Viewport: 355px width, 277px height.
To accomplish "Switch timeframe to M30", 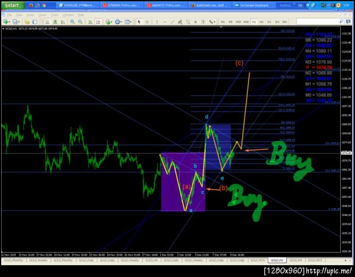I will [246, 22].
